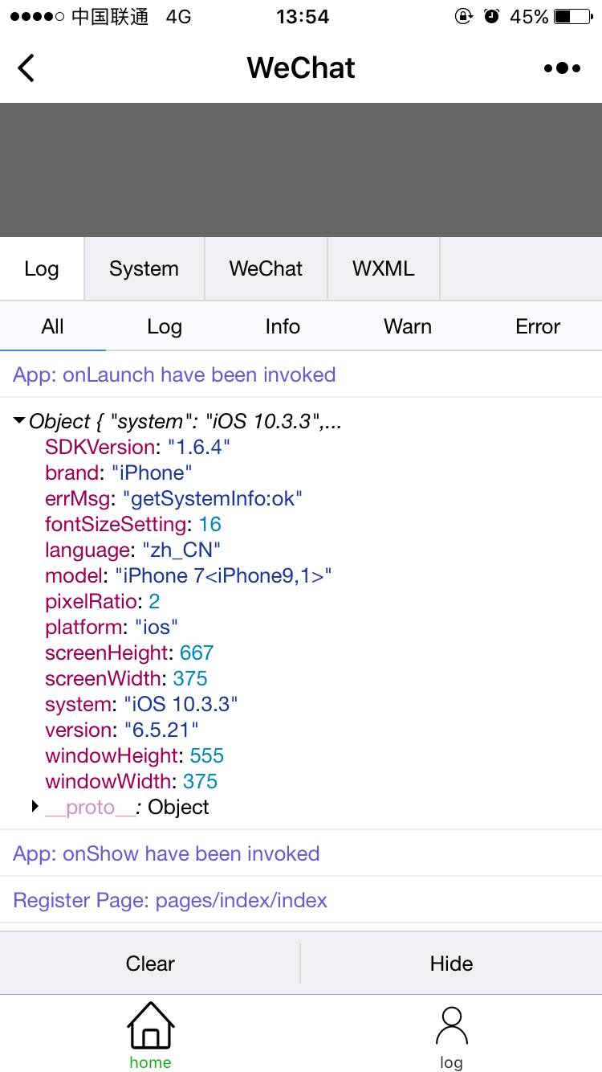Select the Log panel tab

[42, 269]
